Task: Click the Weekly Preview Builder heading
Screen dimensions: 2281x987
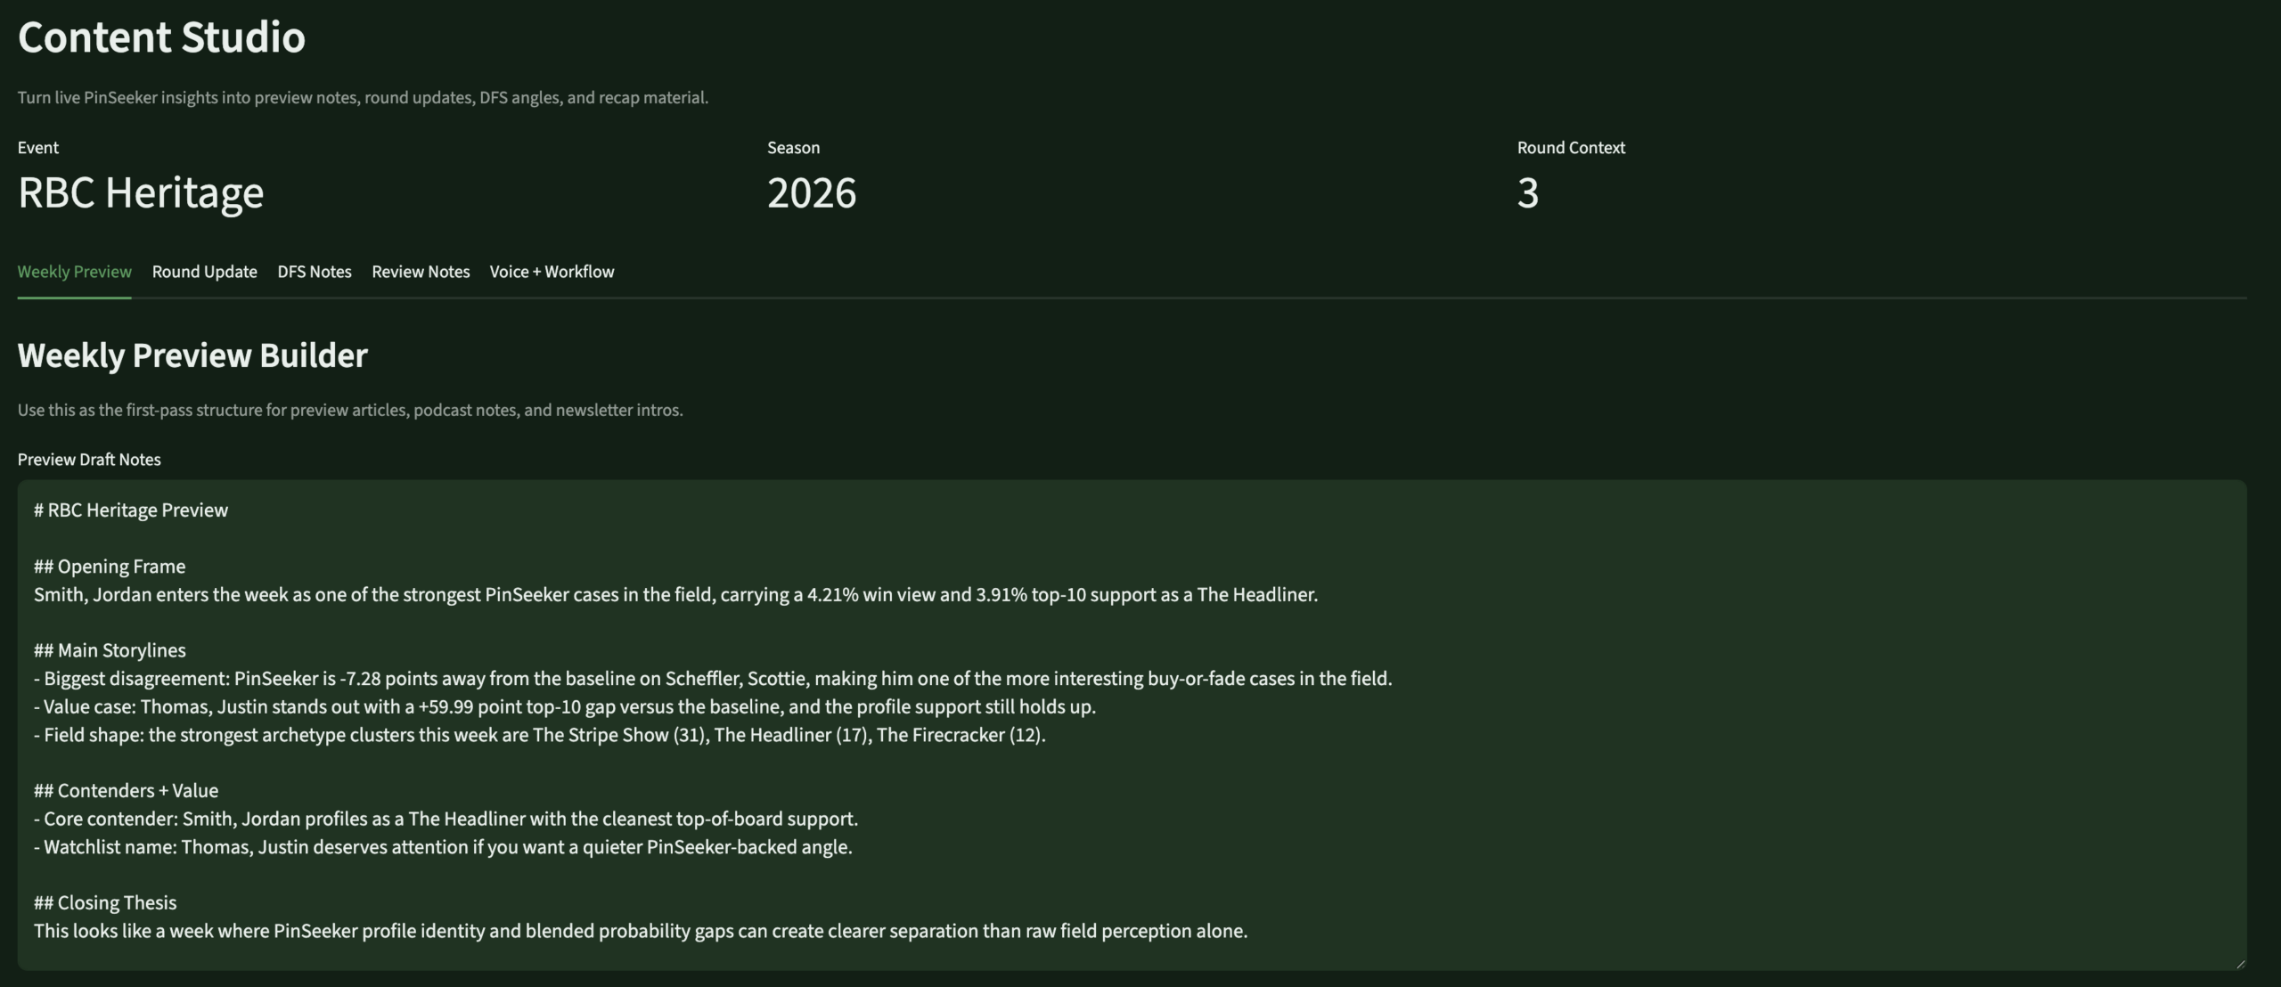Action: point(192,355)
